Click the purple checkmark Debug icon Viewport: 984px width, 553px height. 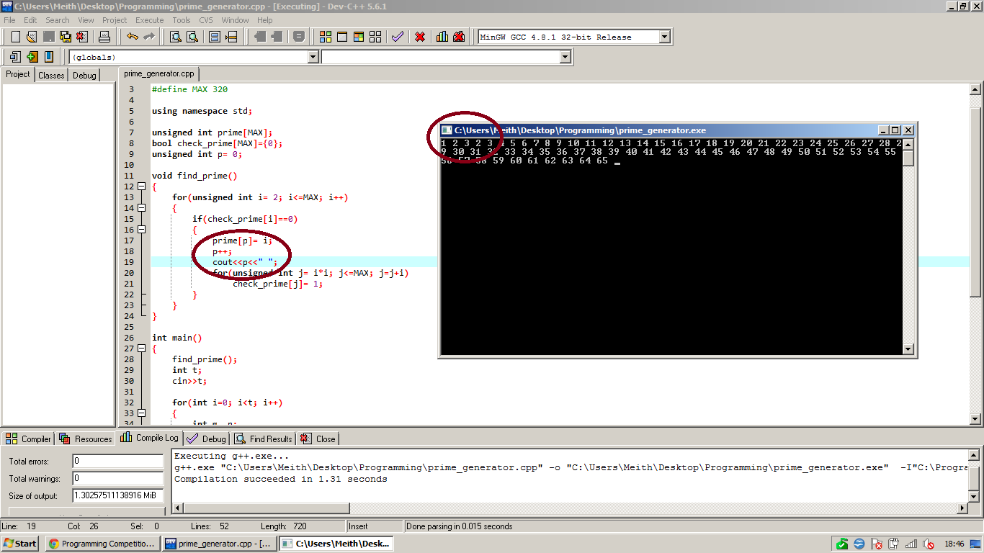click(398, 37)
